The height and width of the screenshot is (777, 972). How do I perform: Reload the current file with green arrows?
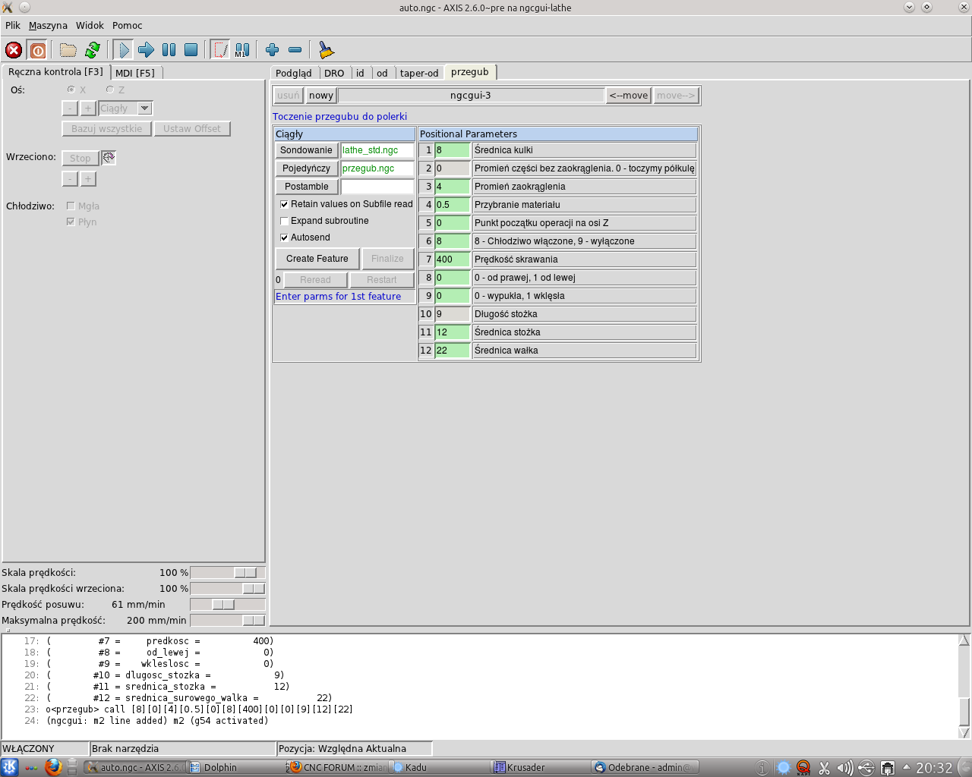(x=93, y=50)
